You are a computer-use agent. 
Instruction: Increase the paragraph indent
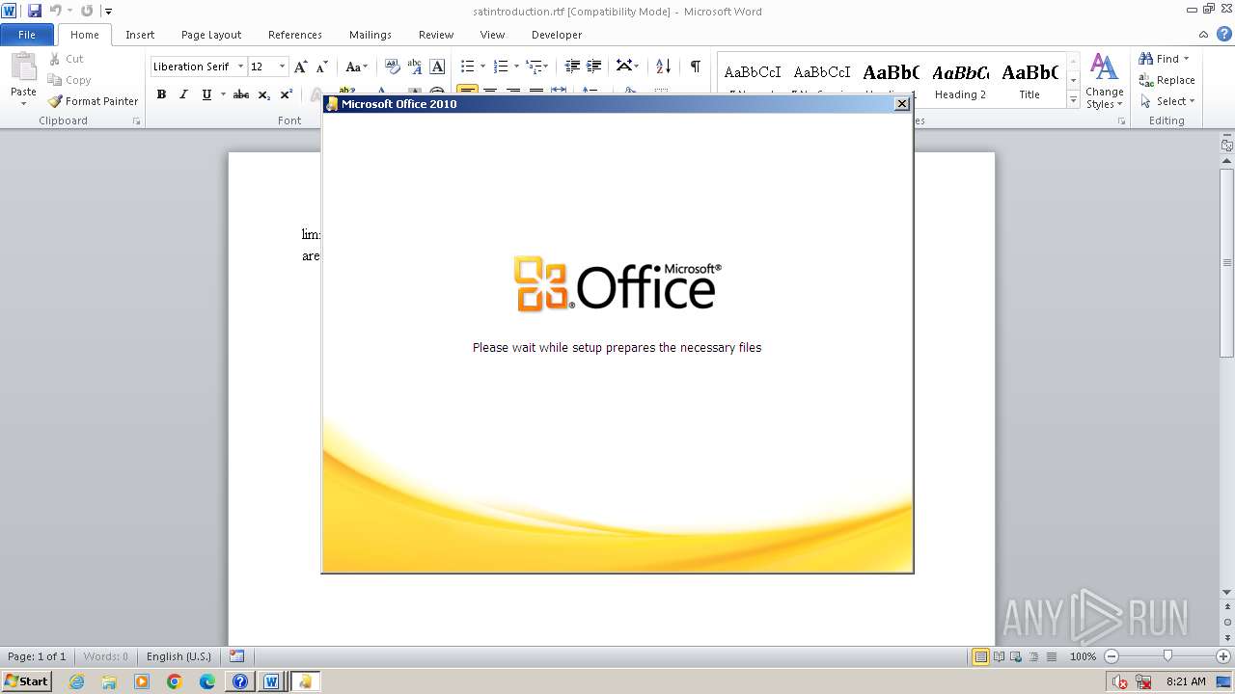click(594, 67)
